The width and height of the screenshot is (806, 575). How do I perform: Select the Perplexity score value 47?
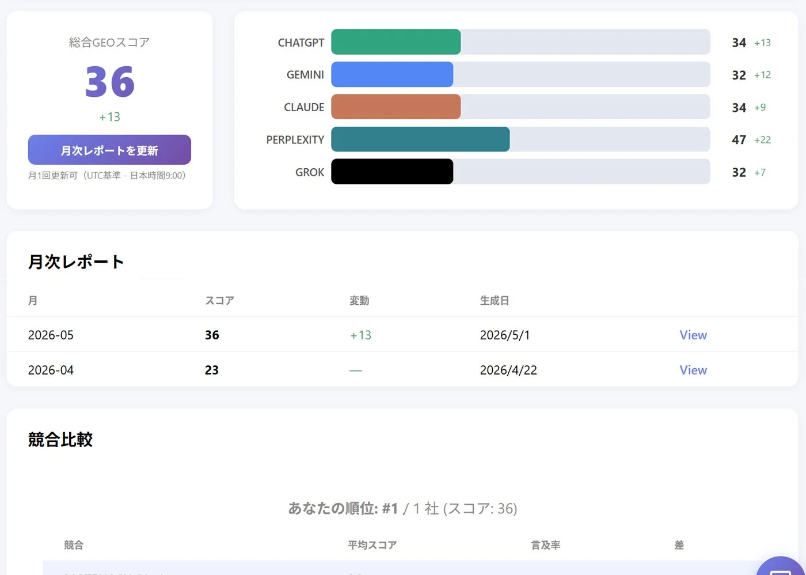[x=739, y=139]
